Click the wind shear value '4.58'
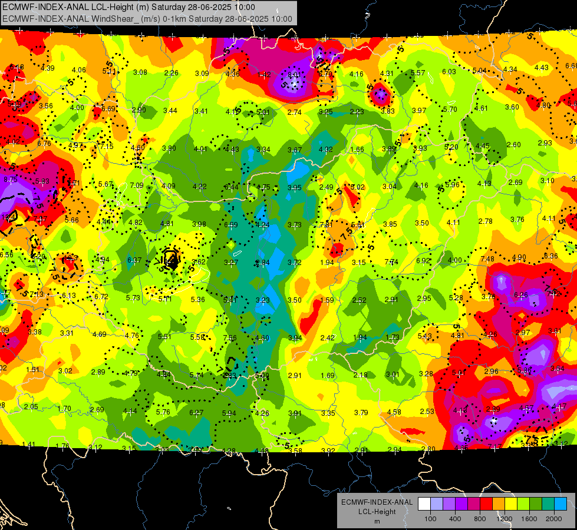 tap(394, 412)
